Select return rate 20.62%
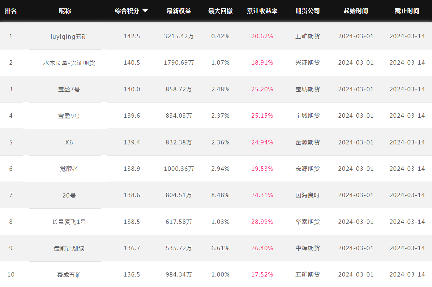The height and width of the screenshot is (287, 432). (x=262, y=36)
